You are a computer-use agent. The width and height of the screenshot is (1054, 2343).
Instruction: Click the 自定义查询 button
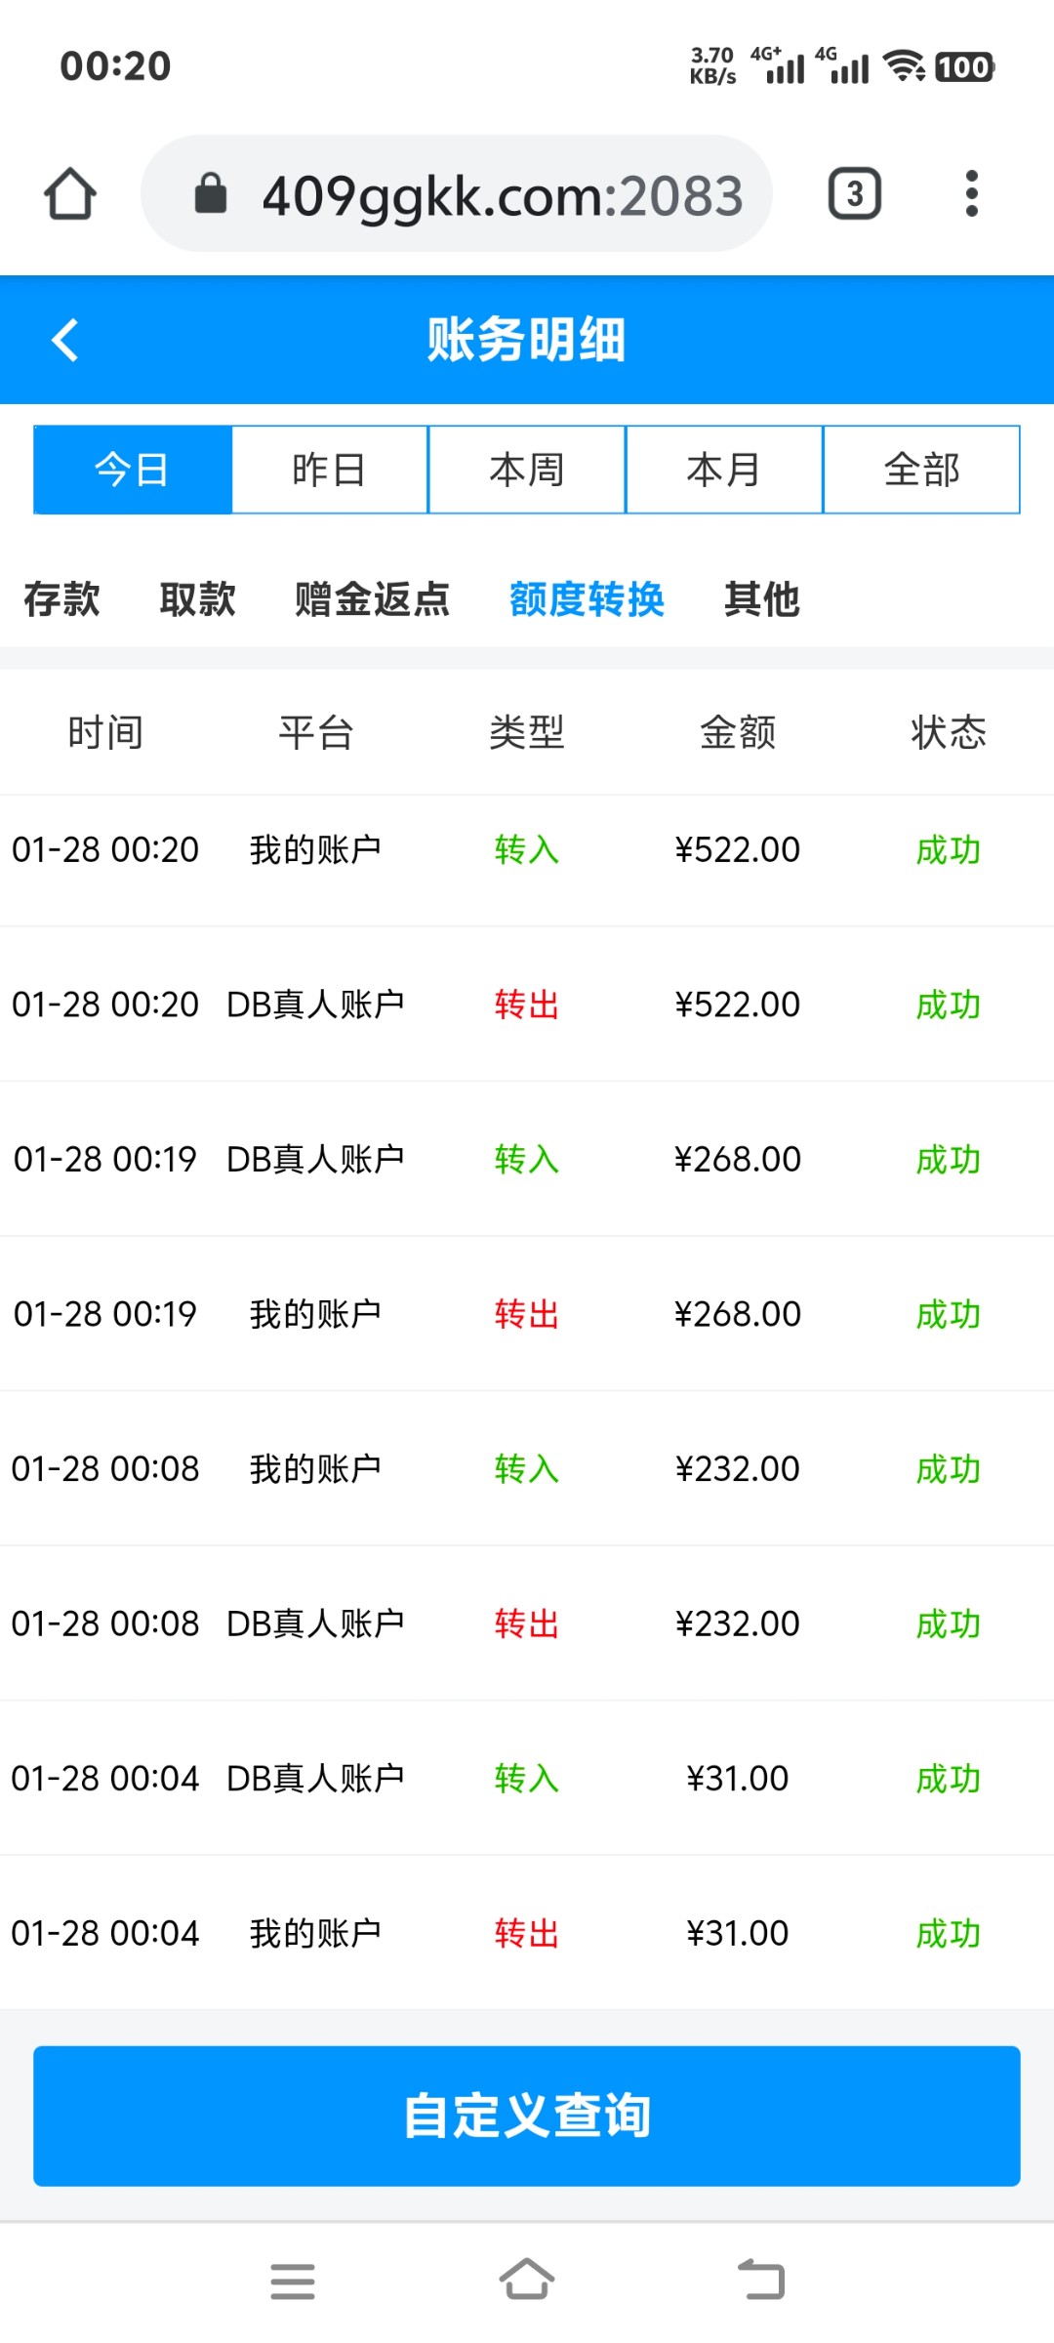(x=527, y=2116)
